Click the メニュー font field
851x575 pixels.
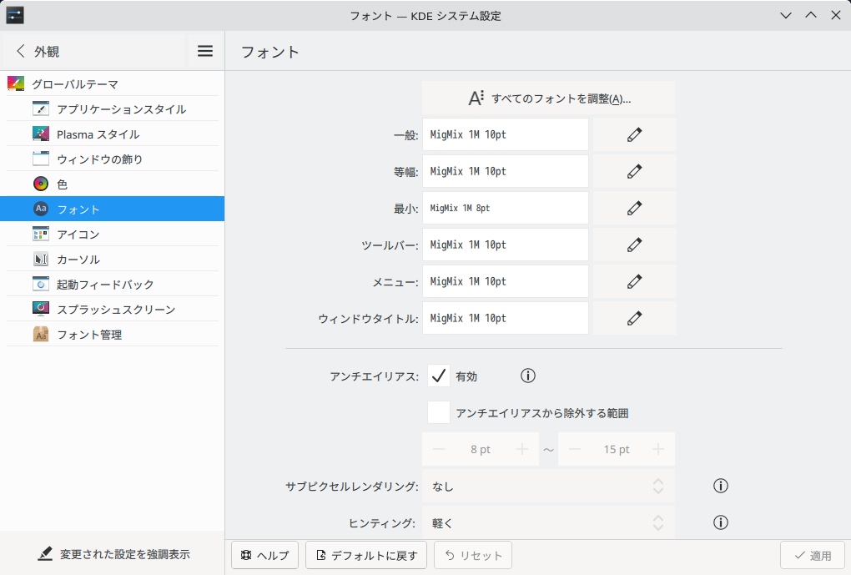click(x=506, y=281)
